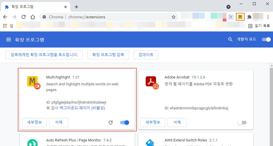Close the 확장 프로그램 browser tab
The image size is (273, 146).
[66, 7]
